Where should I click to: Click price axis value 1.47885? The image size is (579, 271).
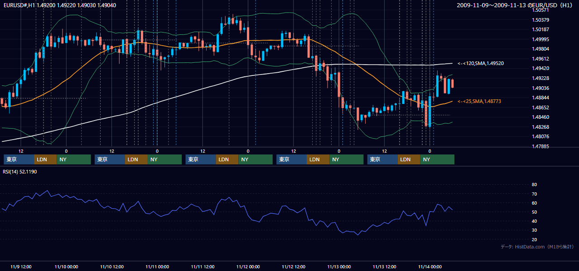click(x=540, y=146)
